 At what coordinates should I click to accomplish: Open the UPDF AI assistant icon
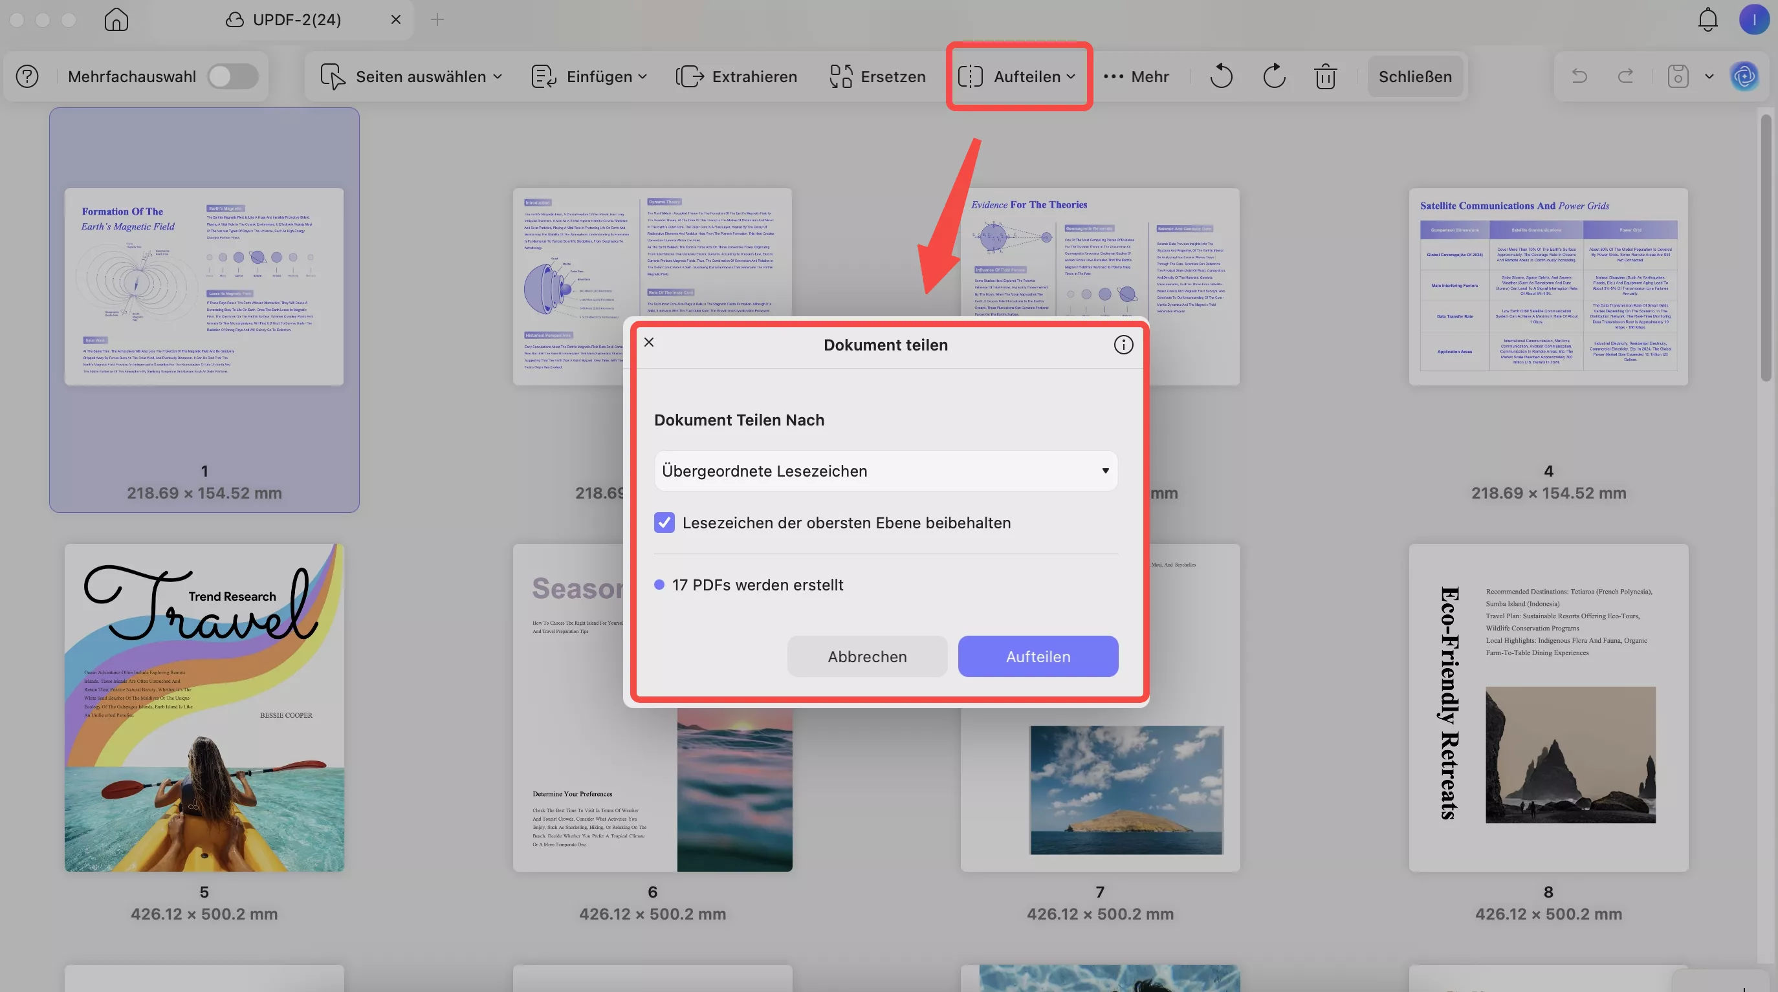click(x=1744, y=76)
